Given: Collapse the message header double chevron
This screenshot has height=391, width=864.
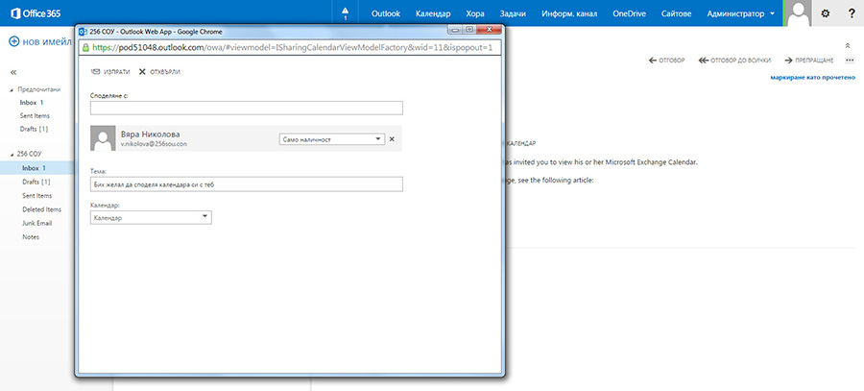Looking at the screenshot, I should (848, 45).
